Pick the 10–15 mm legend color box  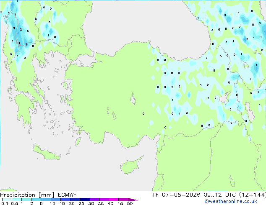pos(55,200)
